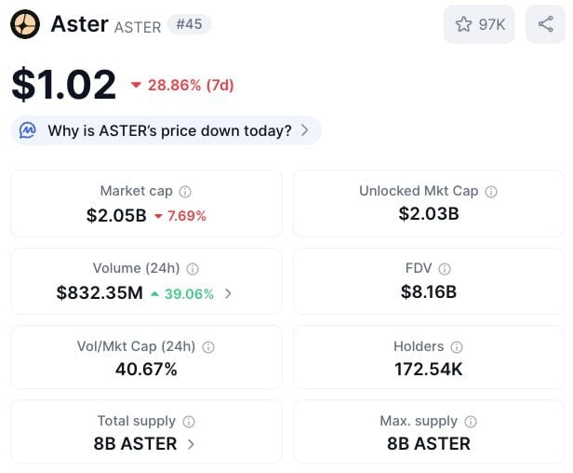Viewport: 573px width, 473px height.
Task: Click Total supply info icon
Action: (x=189, y=422)
